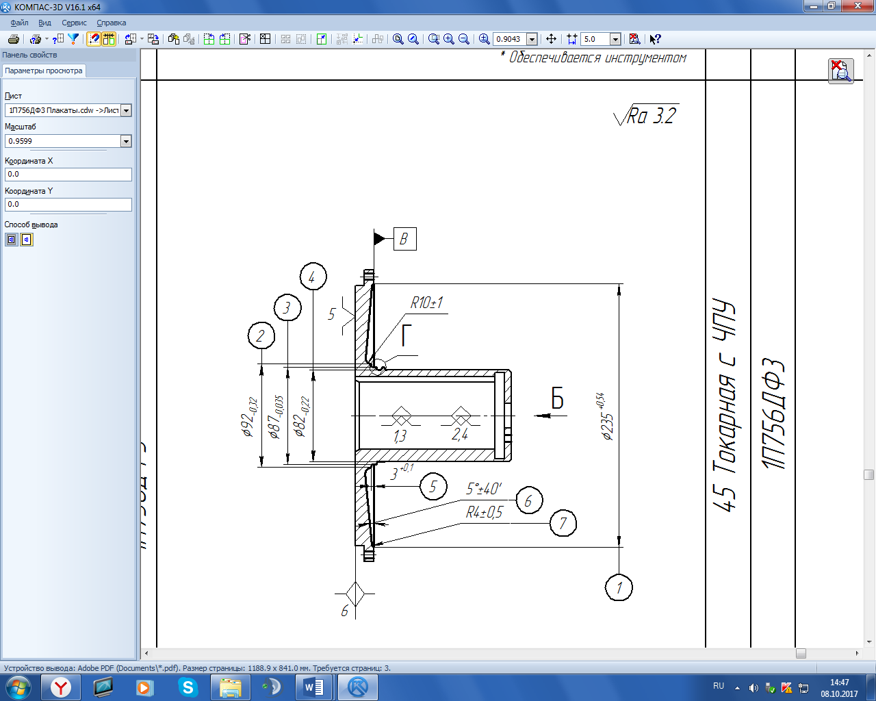The height and width of the screenshot is (701, 876).
Task: Open Yandex browser from the taskbar
Action: [62, 687]
